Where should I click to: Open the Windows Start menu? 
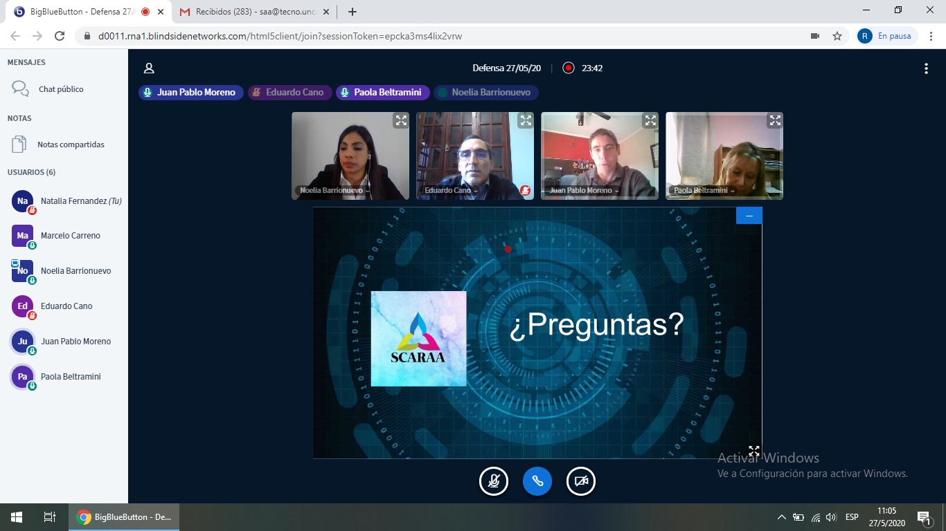pyautogui.click(x=16, y=516)
